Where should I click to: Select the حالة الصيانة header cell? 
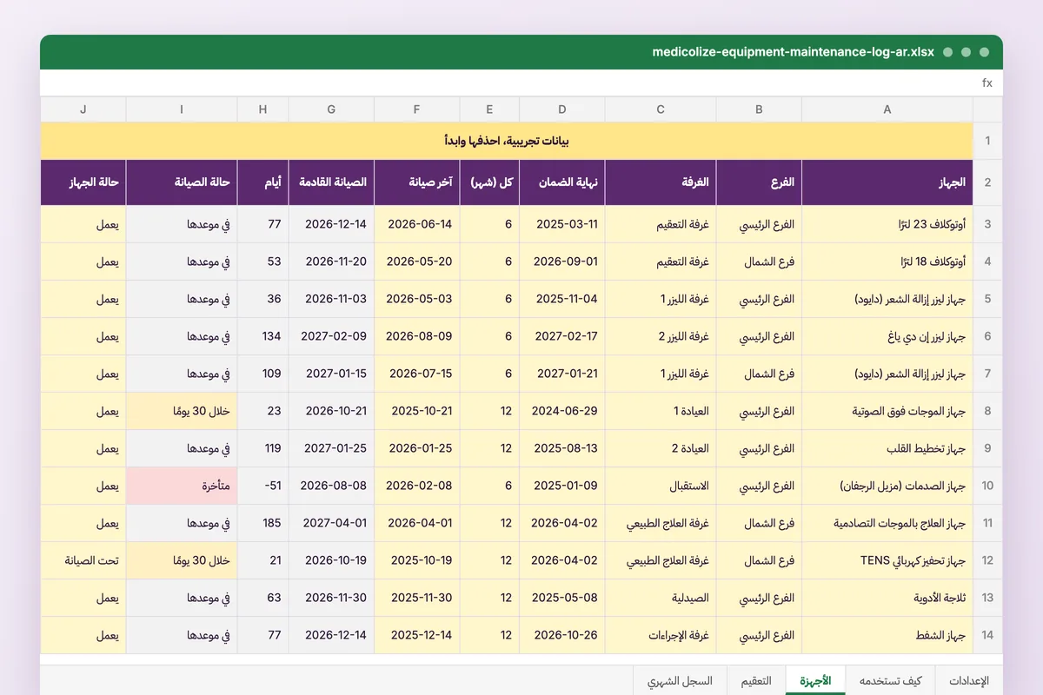coord(182,182)
